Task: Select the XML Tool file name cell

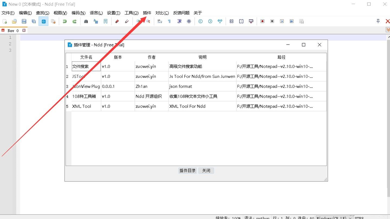Action: 86,106
